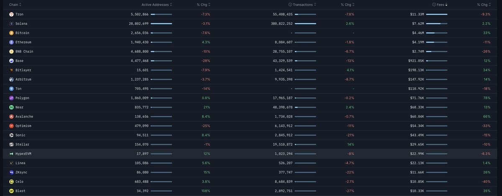Select BNB Chain transactions 28,755,107

tap(282, 51)
